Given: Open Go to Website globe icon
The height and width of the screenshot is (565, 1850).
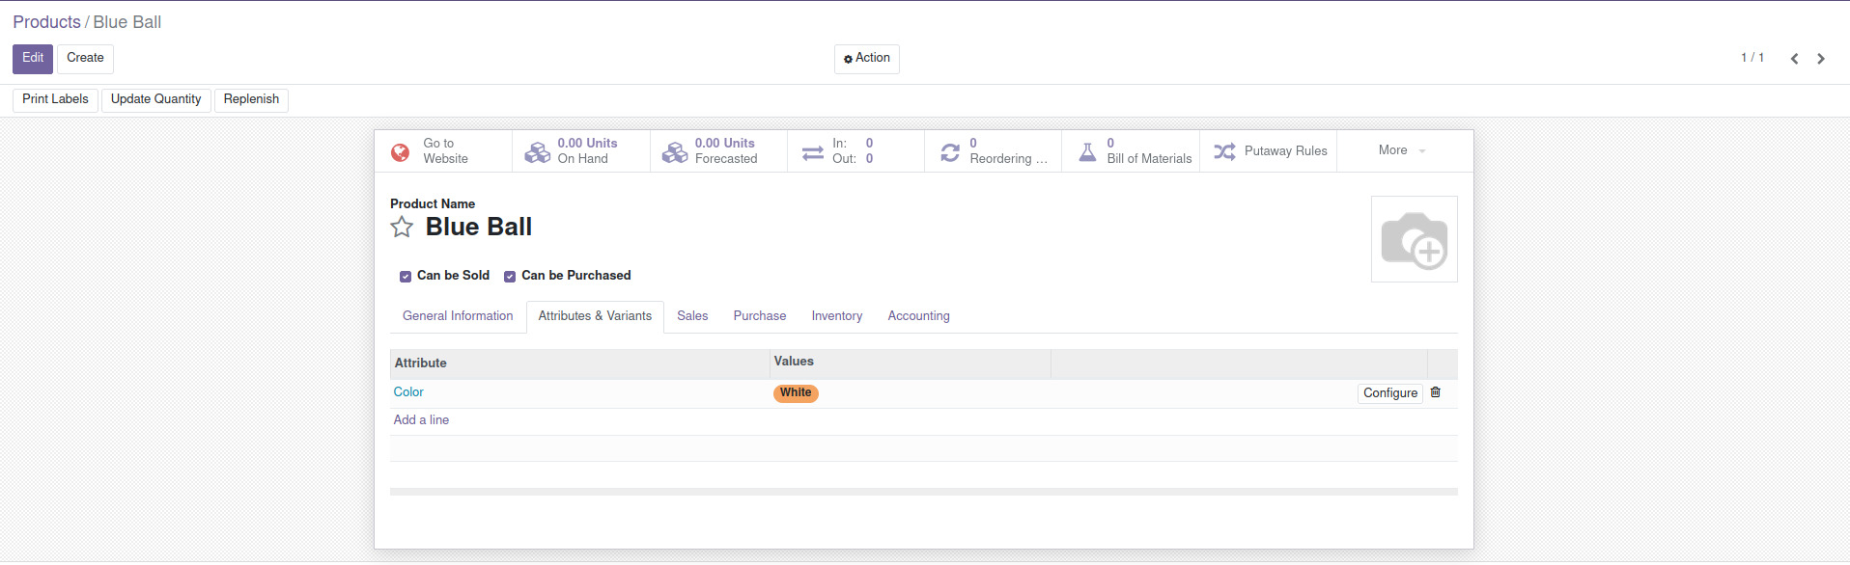Looking at the screenshot, I should pos(400,152).
